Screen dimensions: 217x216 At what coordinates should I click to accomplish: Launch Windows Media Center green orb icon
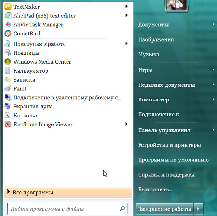pyautogui.click(x=8, y=62)
